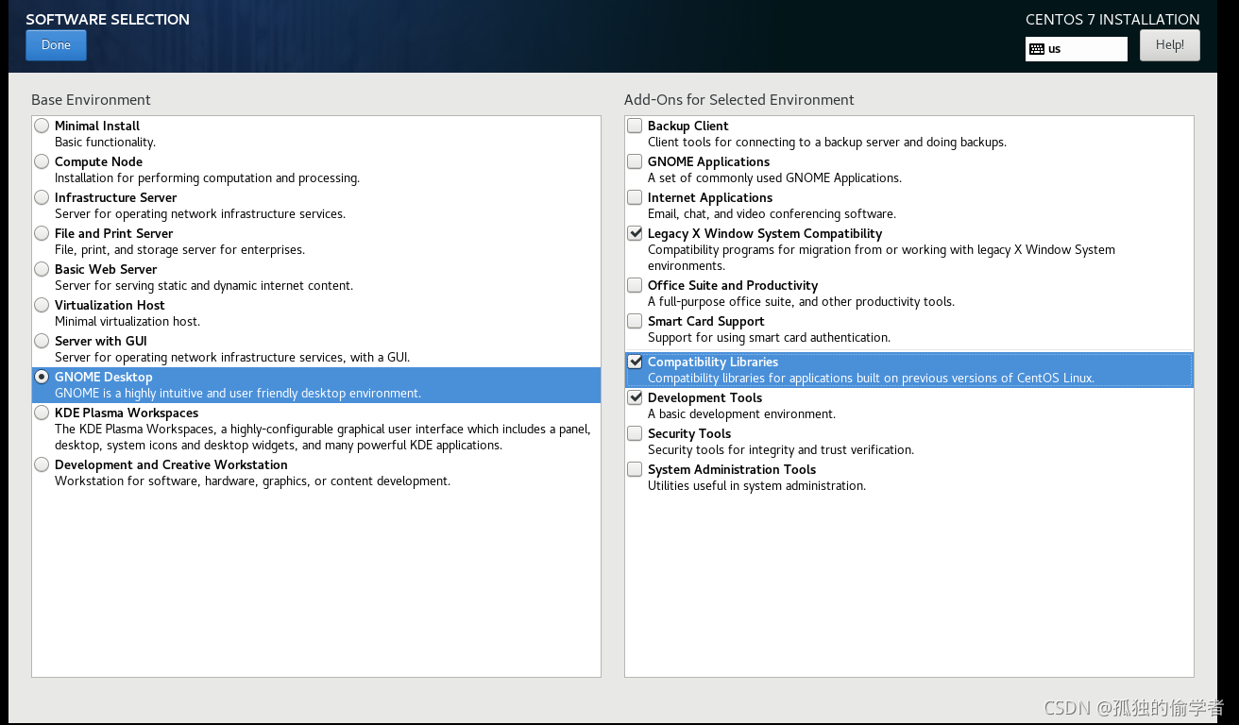The width and height of the screenshot is (1239, 725).
Task: Open the Help! button
Action: point(1169,45)
